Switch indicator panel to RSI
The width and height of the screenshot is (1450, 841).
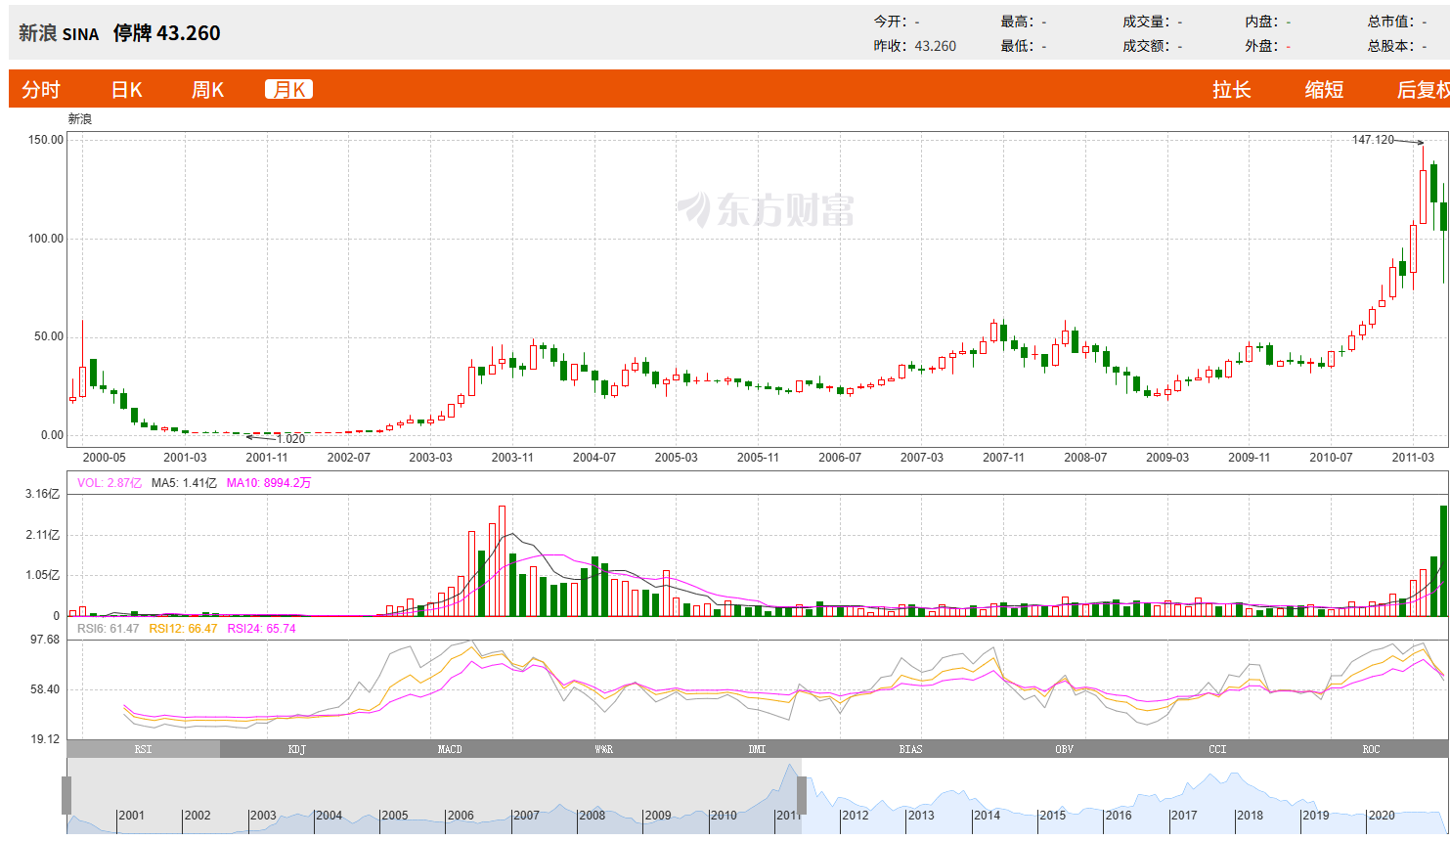click(x=144, y=749)
